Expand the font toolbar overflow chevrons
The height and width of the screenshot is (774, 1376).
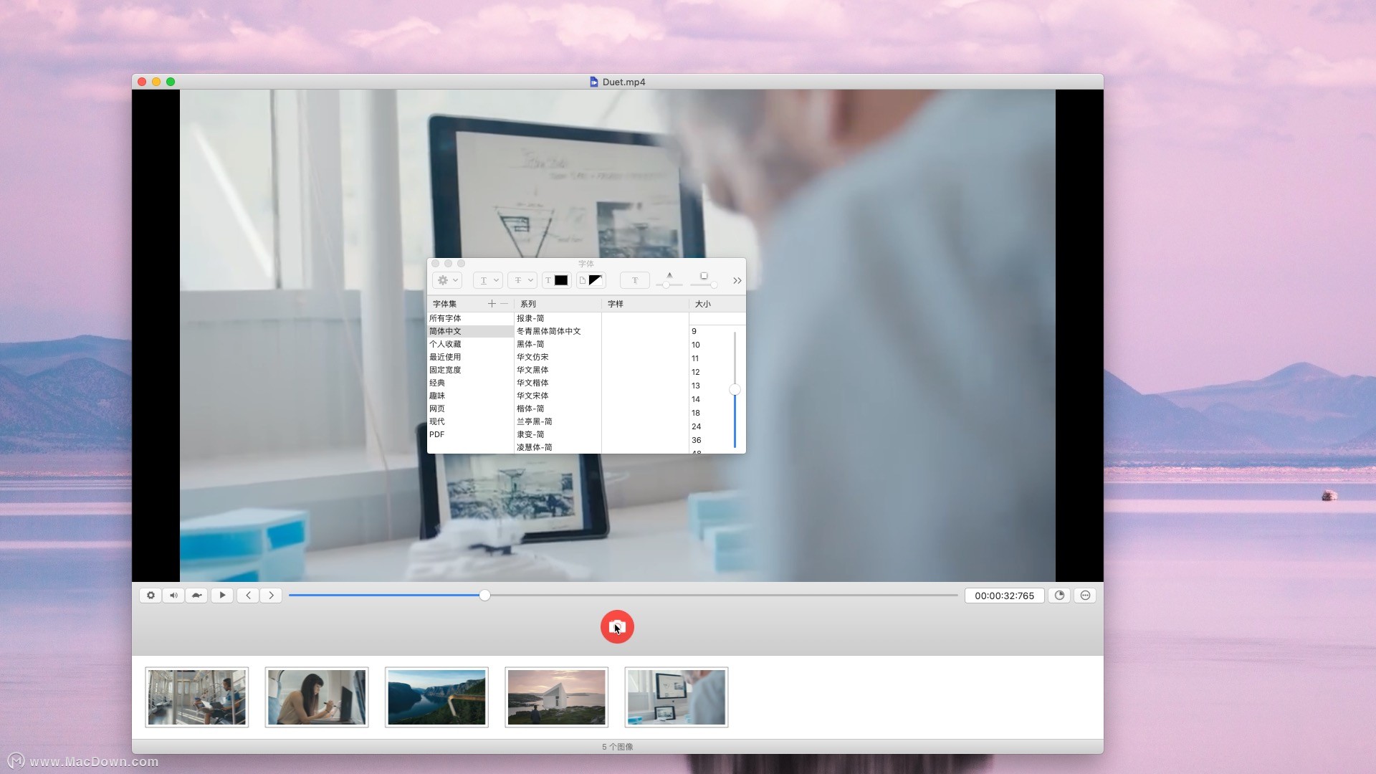[x=737, y=280]
